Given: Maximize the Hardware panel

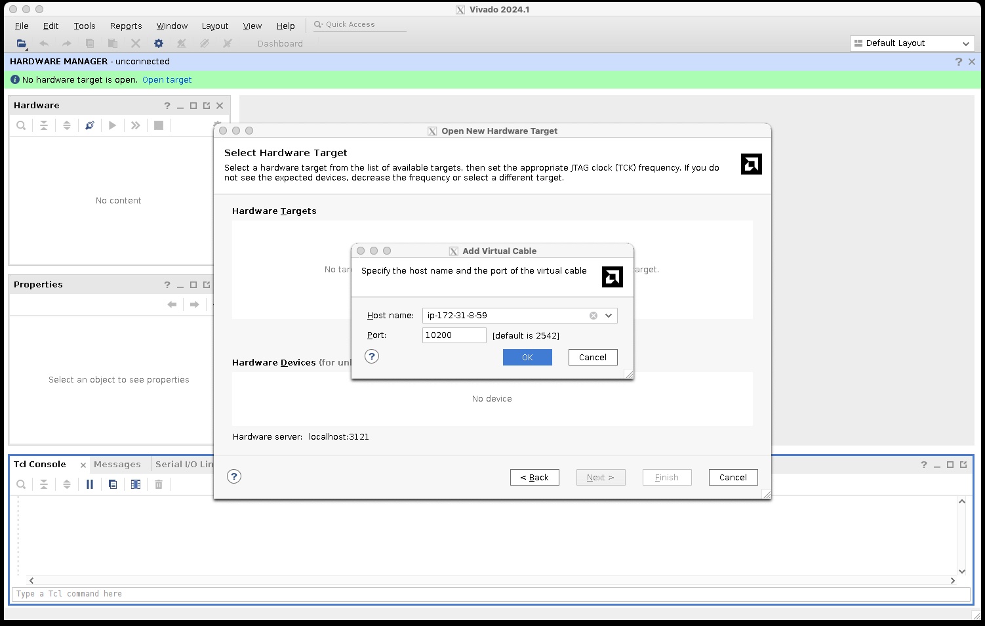Looking at the screenshot, I should 193,106.
